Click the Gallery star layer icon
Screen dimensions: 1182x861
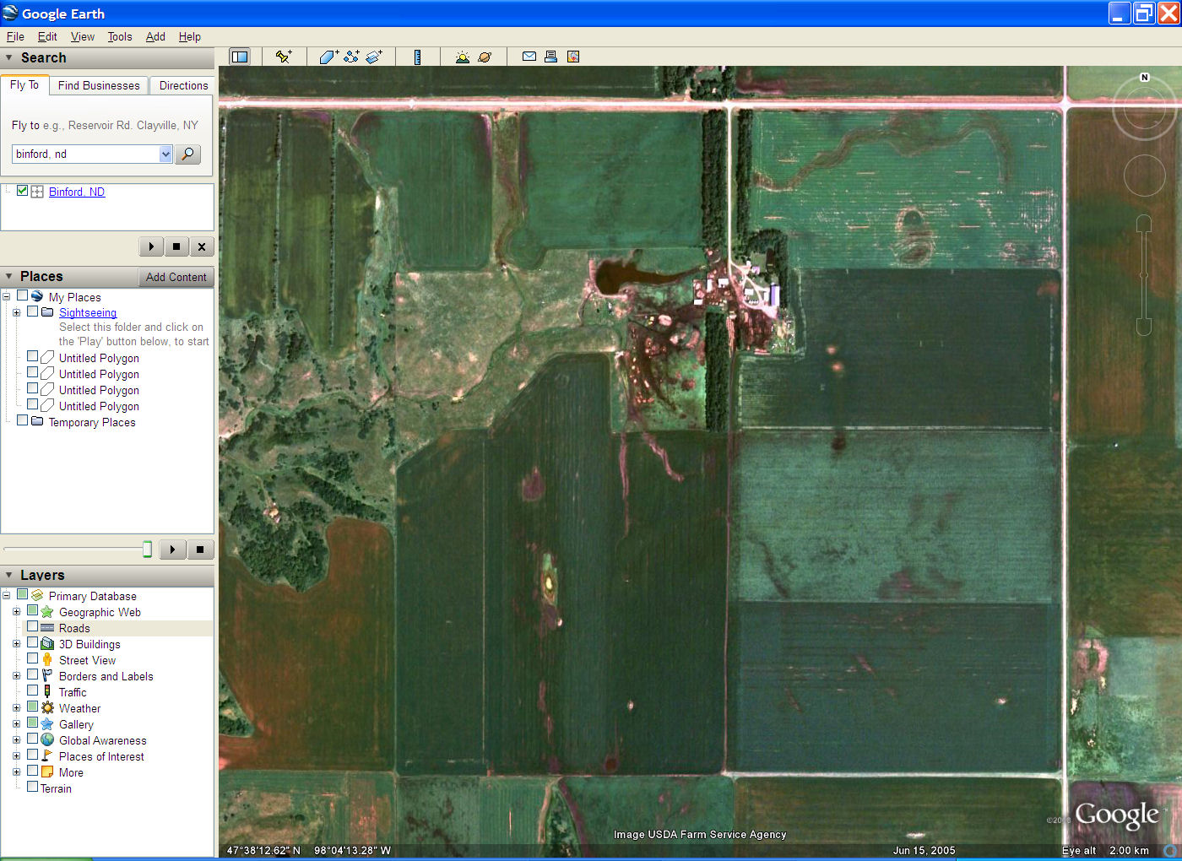pyautogui.click(x=47, y=724)
